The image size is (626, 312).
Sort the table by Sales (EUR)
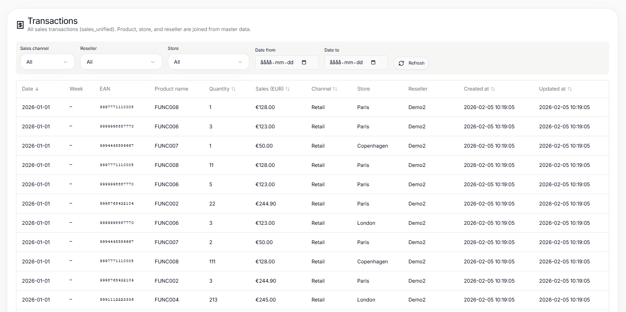[288, 88]
